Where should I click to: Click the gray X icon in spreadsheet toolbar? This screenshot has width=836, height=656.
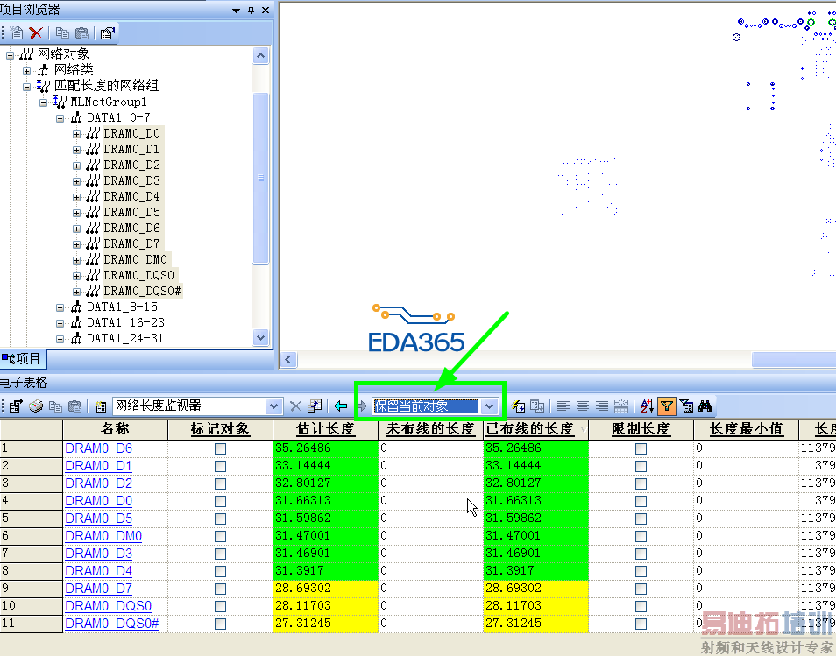(x=295, y=406)
